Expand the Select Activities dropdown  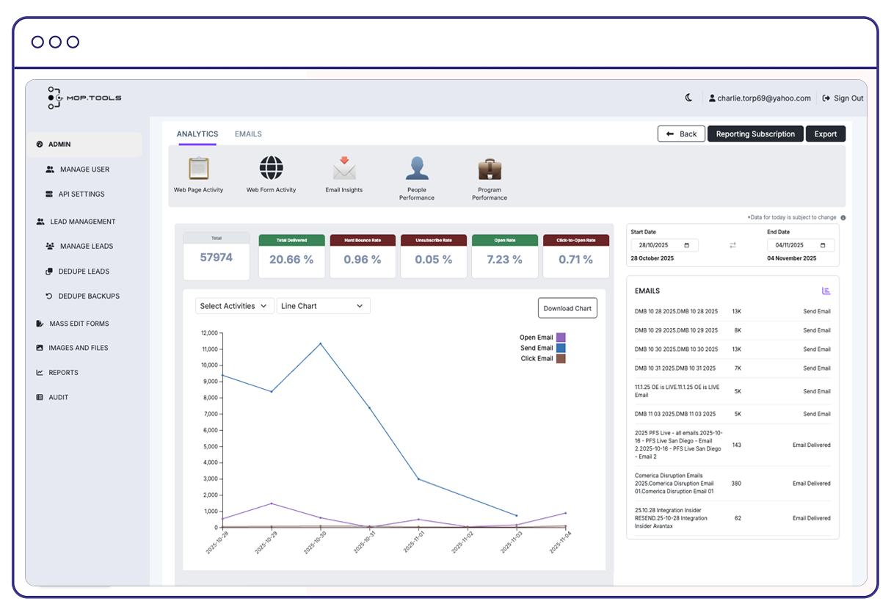[235, 306]
